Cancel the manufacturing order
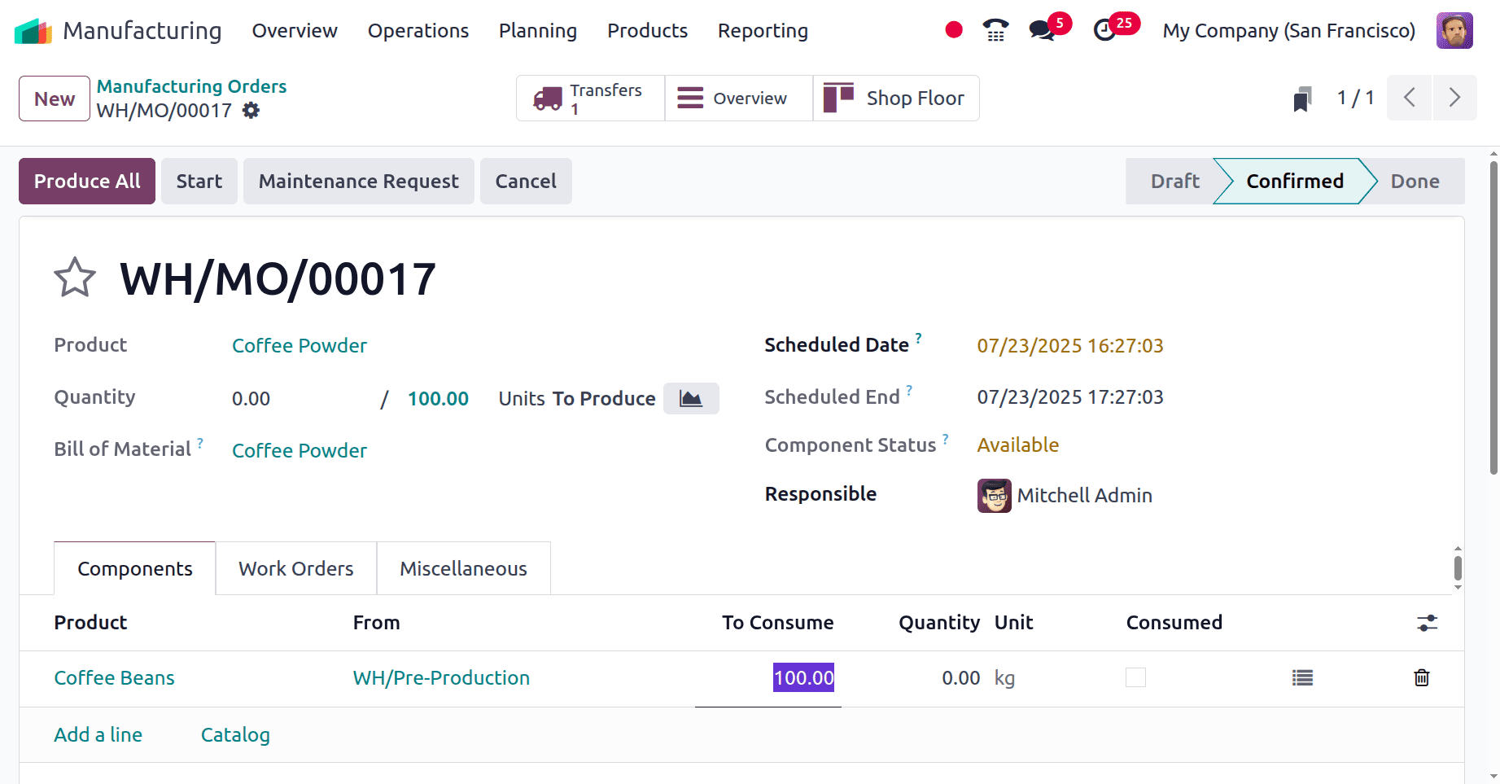 click(526, 181)
